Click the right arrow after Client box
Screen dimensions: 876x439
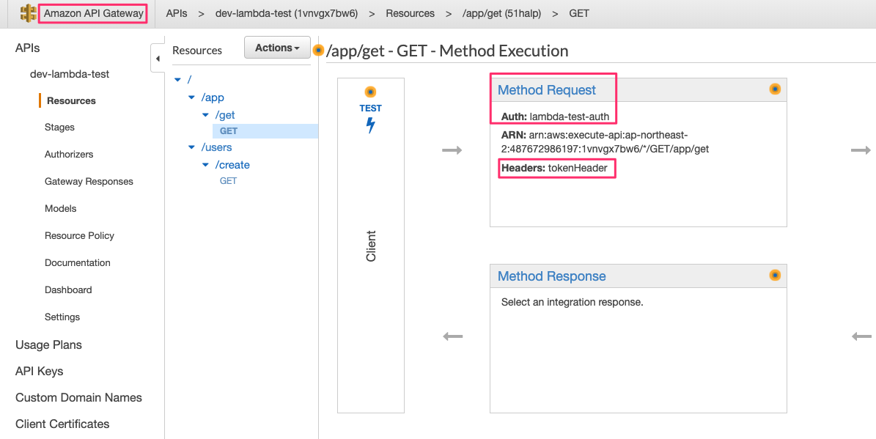[x=452, y=150]
